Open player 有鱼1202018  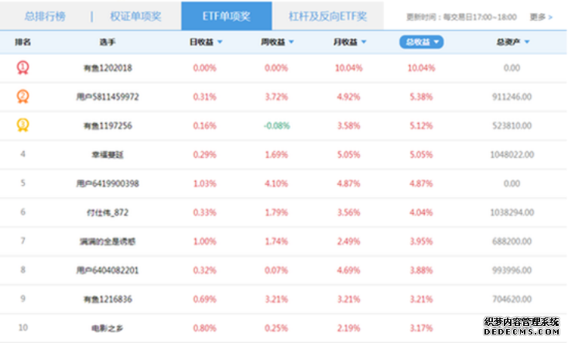[108, 68]
